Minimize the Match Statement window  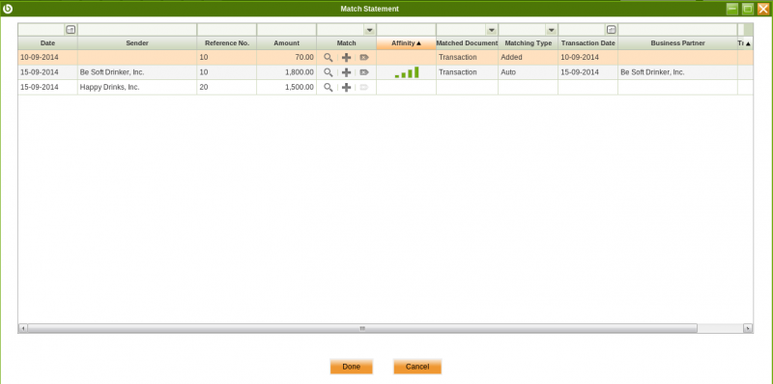tap(732, 9)
